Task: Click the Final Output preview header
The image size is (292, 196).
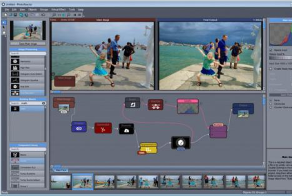Action: 210,20
